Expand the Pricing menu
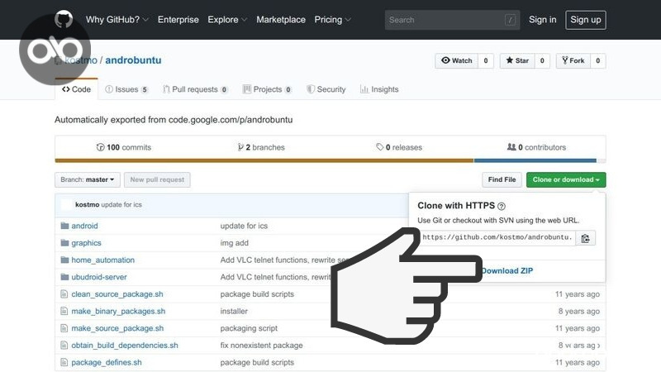 pos(333,20)
